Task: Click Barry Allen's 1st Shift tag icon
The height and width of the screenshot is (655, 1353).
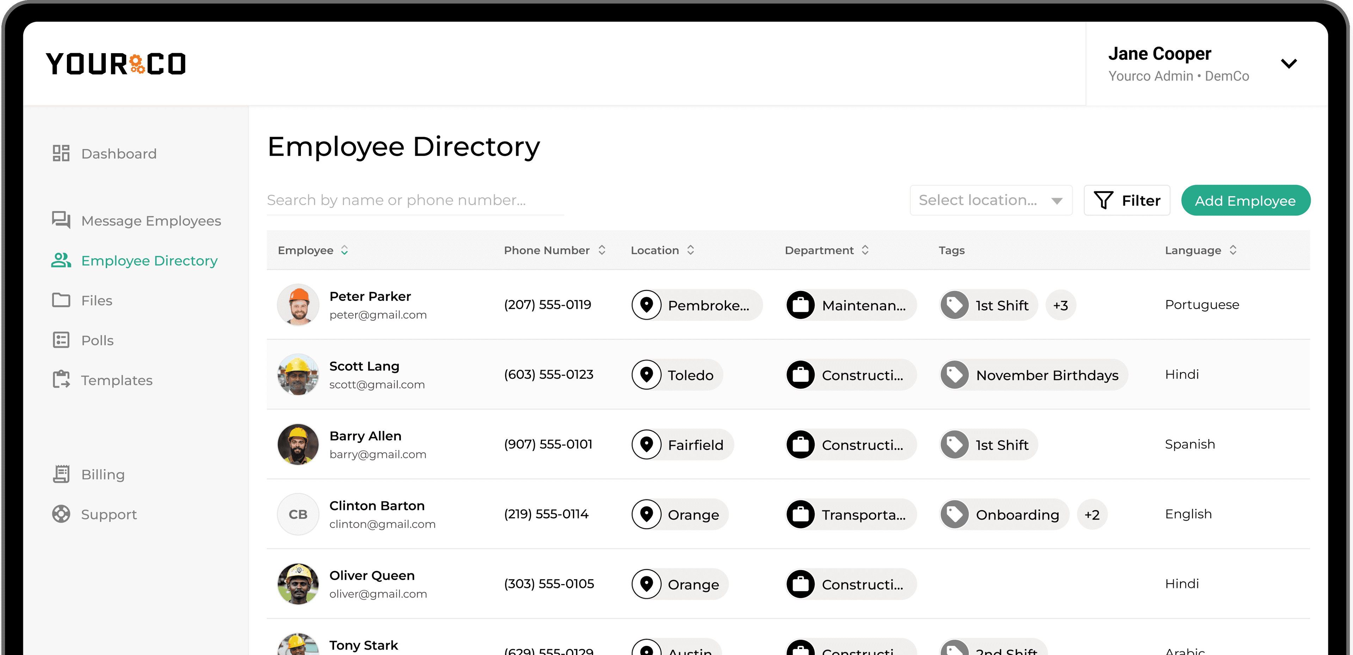Action: click(x=954, y=444)
